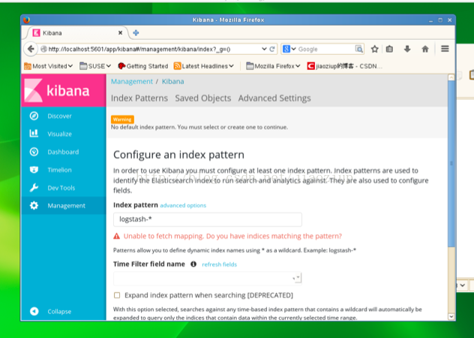Viewport: 474px width, 338px height.
Task: Click the Firefox logo in title bar
Action: (x=26, y=20)
